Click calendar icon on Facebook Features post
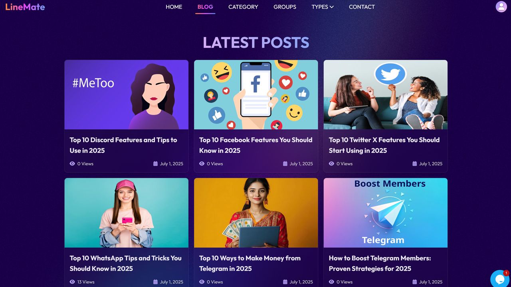511x287 pixels. coord(285,163)
